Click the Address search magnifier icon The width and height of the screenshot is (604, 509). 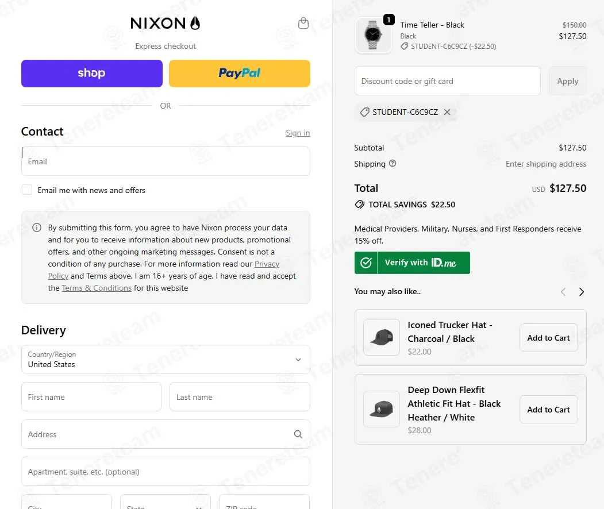tap(298, 434)
